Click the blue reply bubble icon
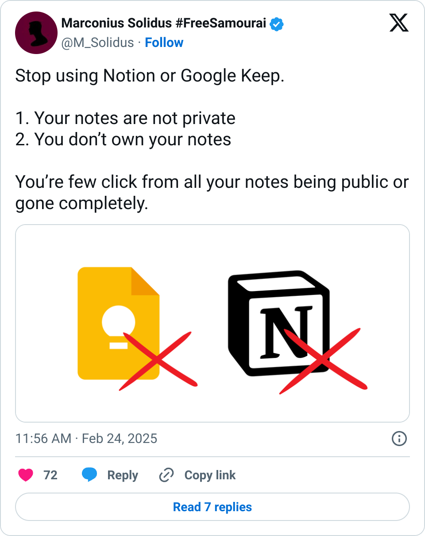The height and width of the screenshot is (536, 425). pyautogui.click(x=89, y=475)
